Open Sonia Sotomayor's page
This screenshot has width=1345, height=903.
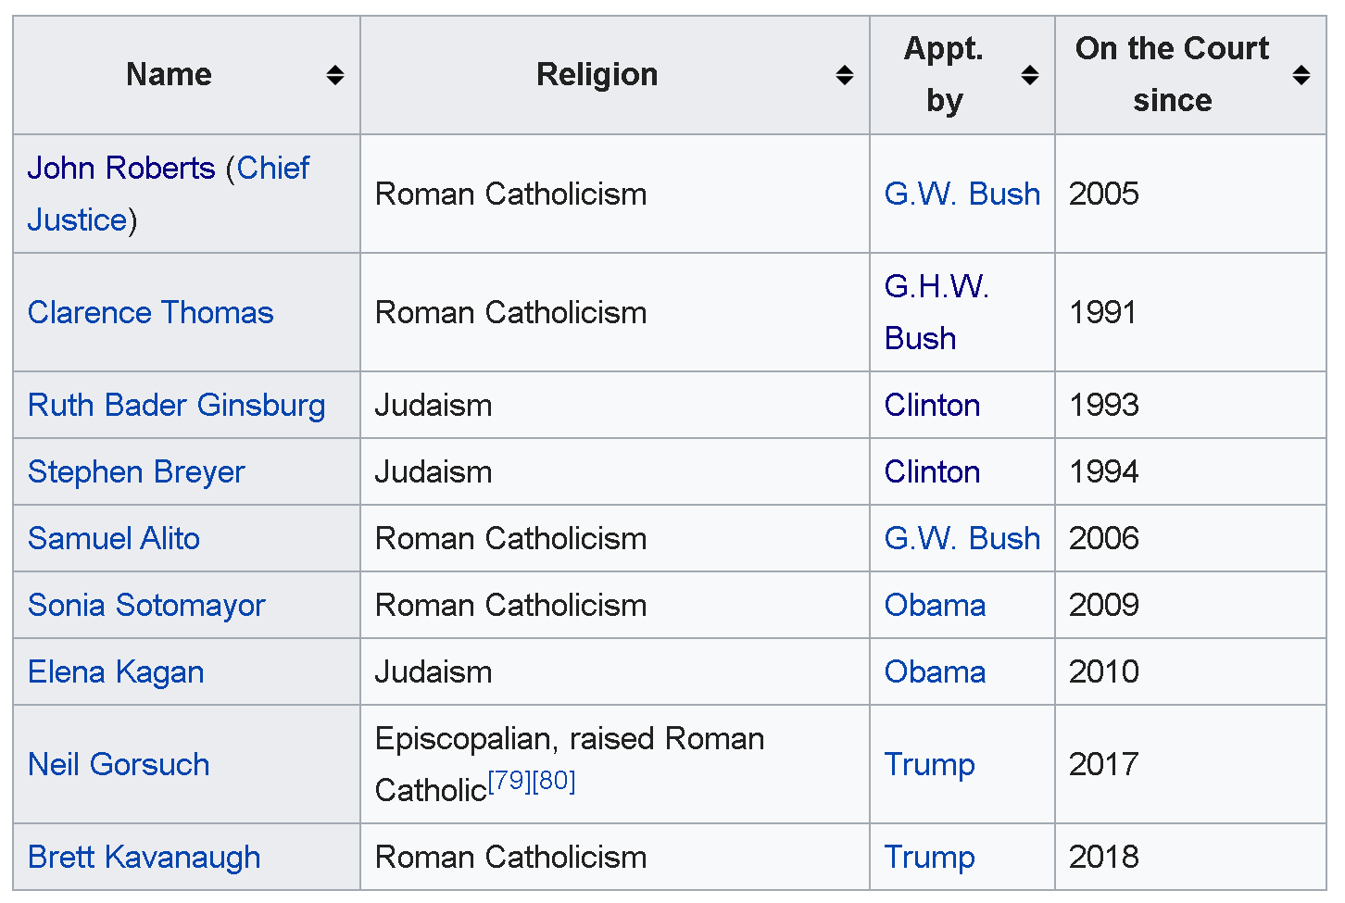146,605
